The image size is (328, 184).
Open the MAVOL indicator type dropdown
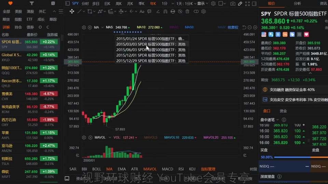coord(110,137)
